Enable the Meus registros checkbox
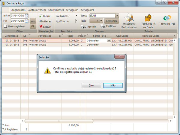Image resolution: width=180 pixels, height=135 pixels. click(x=5, y=26)
